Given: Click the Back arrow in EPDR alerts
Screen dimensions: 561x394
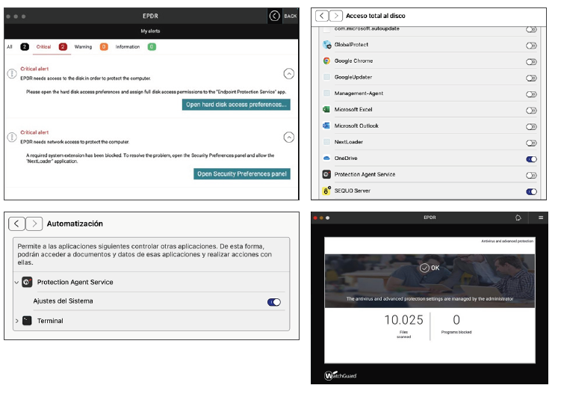Looking at the screenshot, I should coord(274,16).
